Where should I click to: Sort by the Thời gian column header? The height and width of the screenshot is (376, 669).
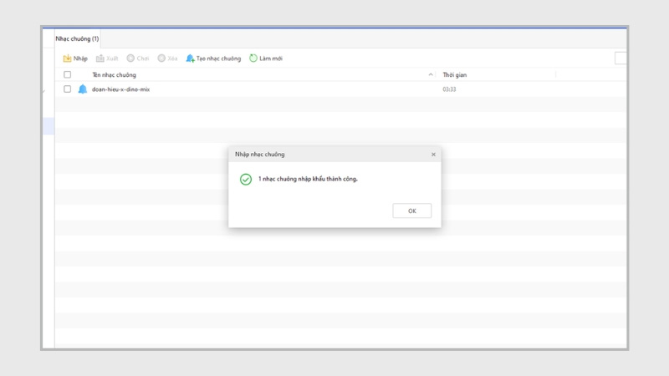[x=455, y=75]
